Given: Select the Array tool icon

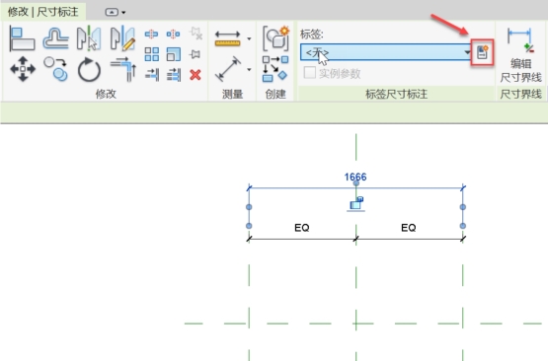Looking at the screenshot, I should 152,54.
